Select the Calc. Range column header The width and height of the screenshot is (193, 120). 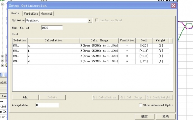point(99,40)
